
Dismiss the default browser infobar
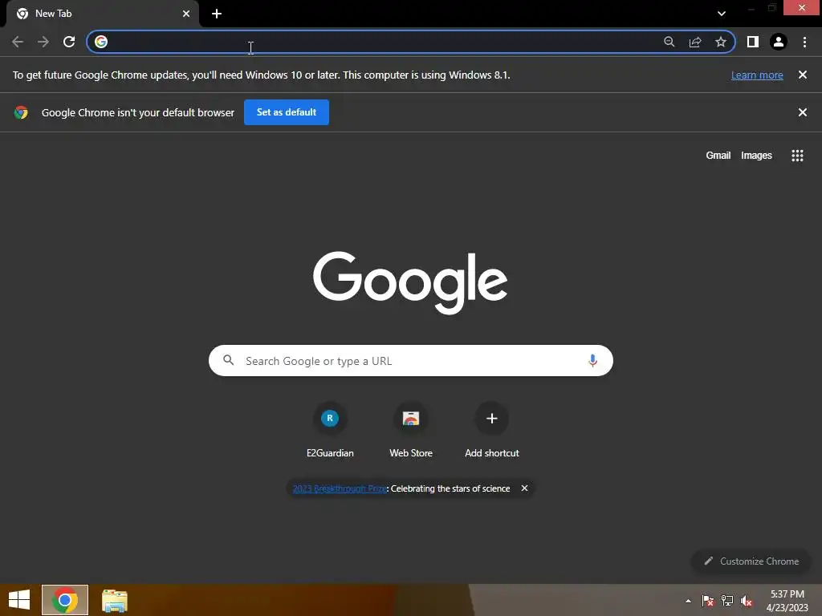tap(803, 112)
